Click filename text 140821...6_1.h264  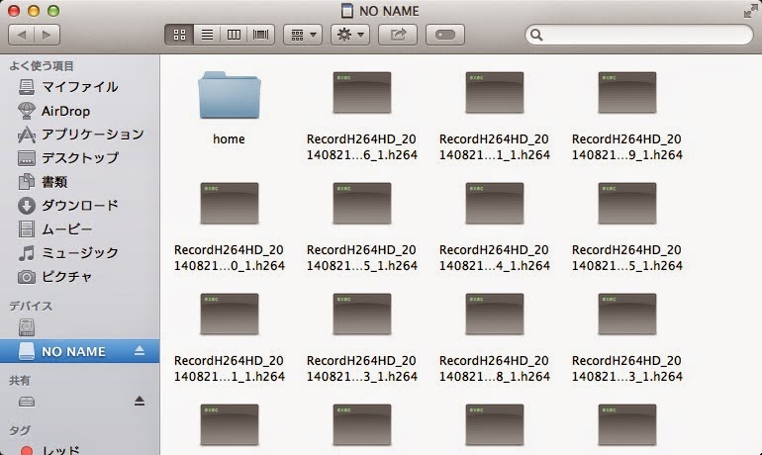pos(362,155)
